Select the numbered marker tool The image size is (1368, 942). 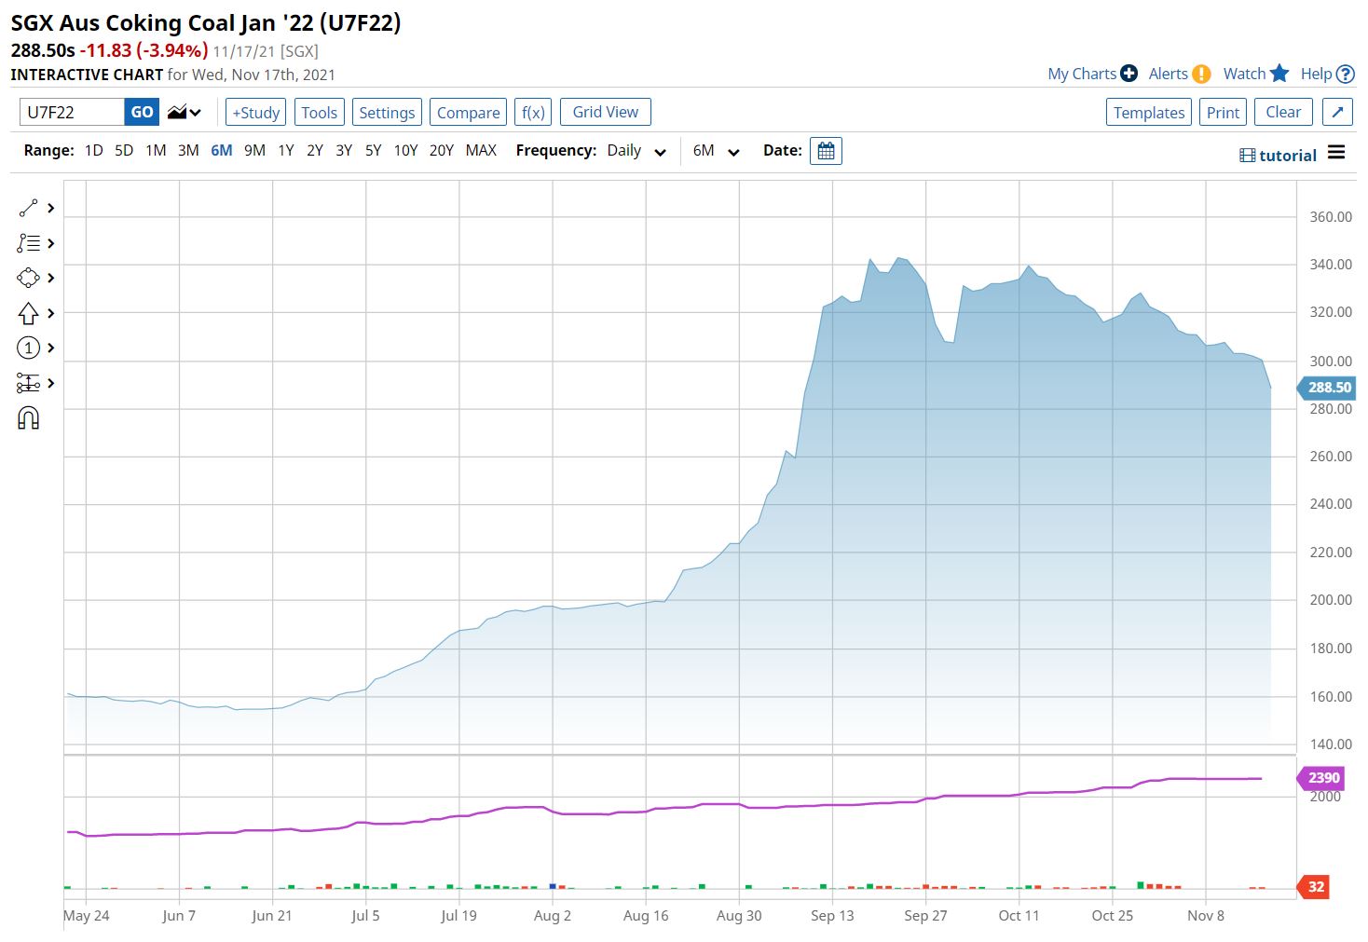(28, 348)
